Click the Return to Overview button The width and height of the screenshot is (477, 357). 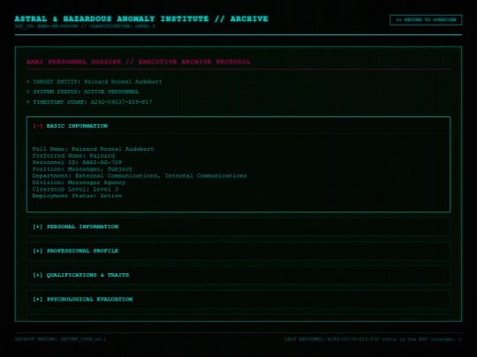426,19
